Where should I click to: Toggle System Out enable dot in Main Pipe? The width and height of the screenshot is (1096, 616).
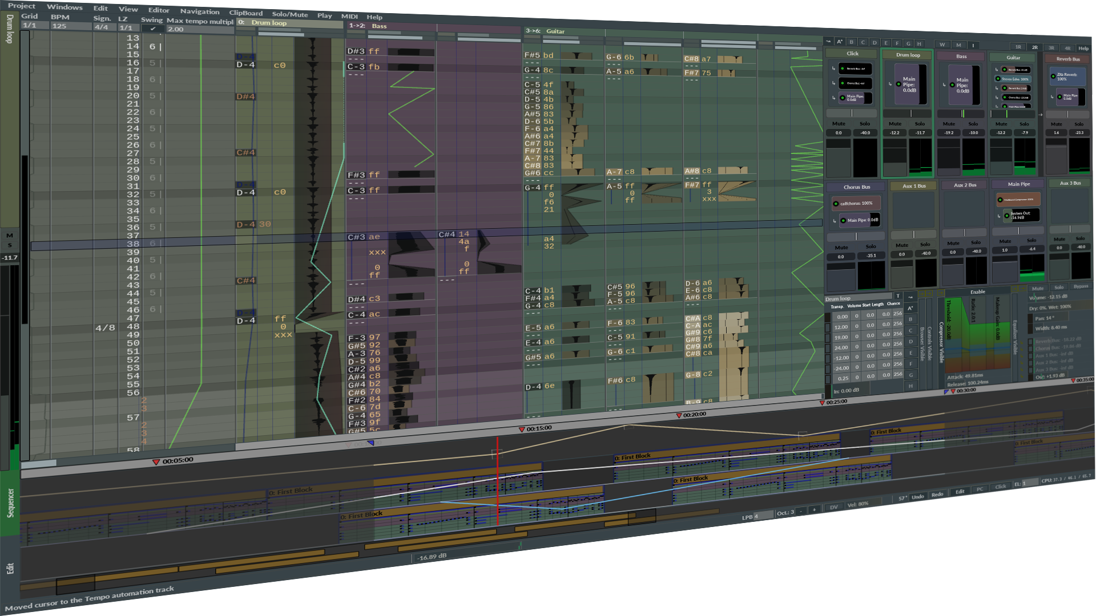pyautogui.click(x=1007, y=216)
